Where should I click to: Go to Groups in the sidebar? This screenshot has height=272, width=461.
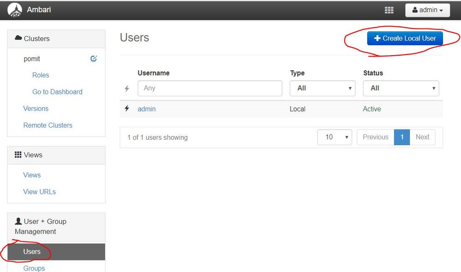click(34, 268)
